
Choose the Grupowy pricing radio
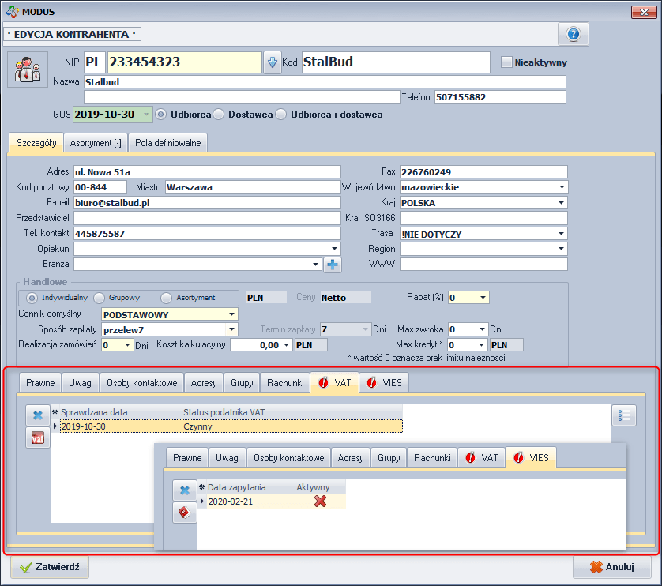click(x=100, y=298)
